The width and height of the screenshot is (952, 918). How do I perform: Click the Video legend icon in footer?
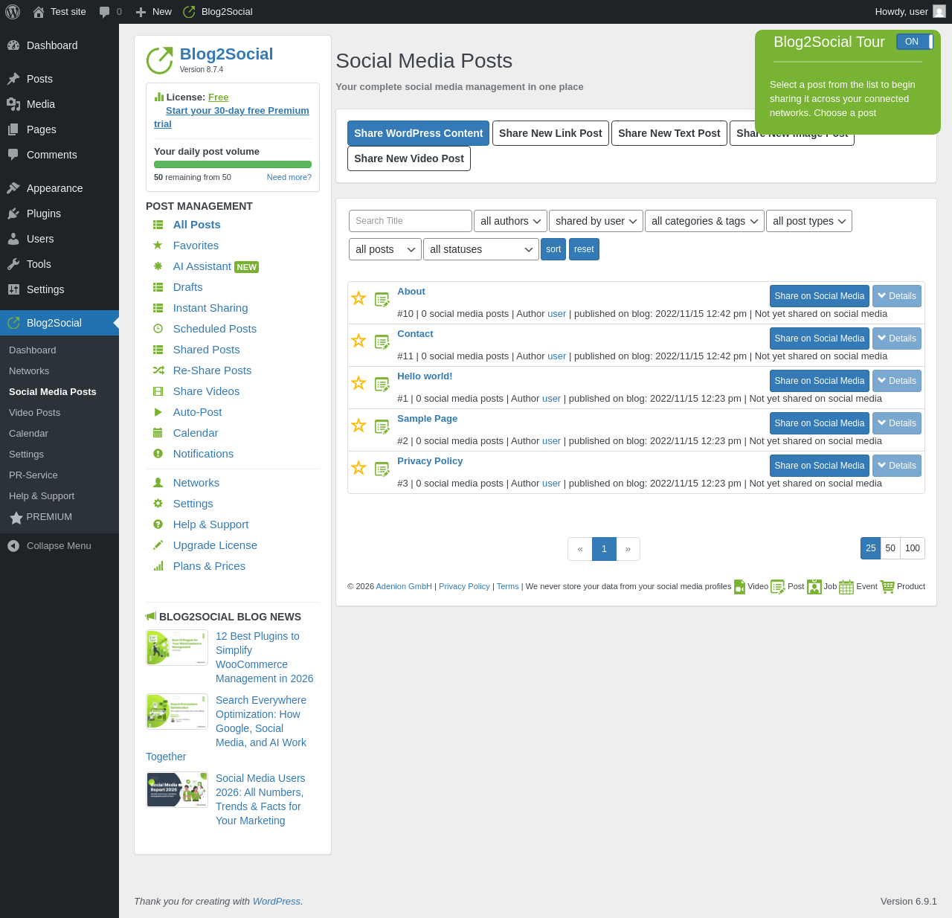pyautogui.click(x=739, y=587)
